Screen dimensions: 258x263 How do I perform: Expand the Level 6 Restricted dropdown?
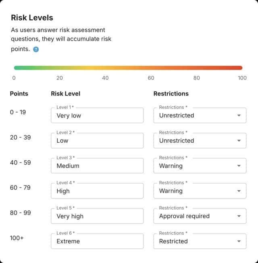tap(200, 241)
